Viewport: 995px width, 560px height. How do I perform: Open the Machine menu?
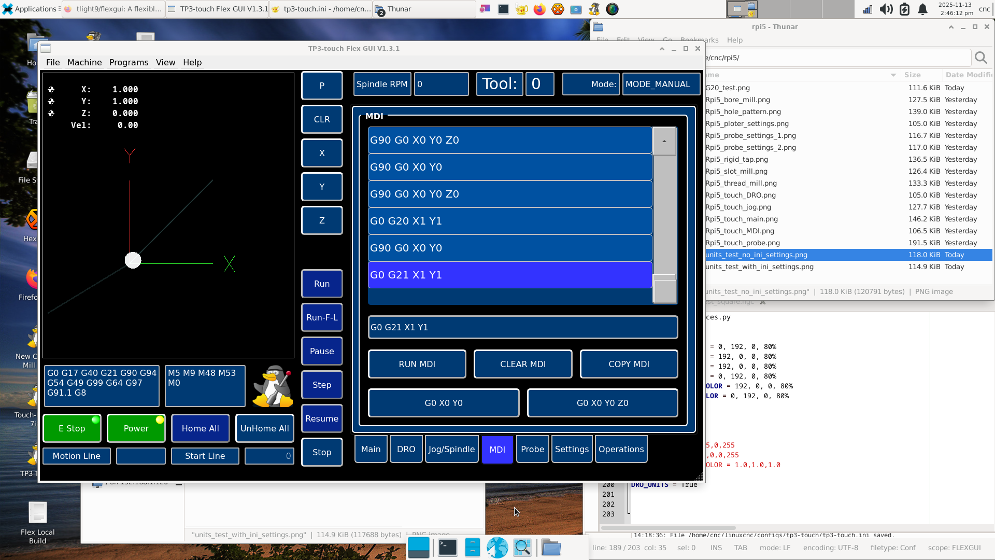[x=84, y=62]
